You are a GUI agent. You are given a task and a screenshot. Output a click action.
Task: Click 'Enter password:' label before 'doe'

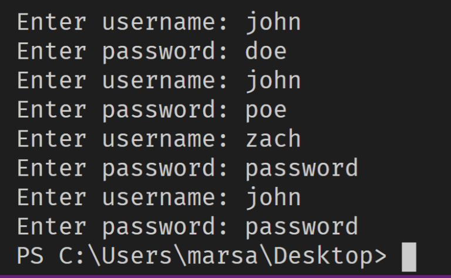pos(123,52)
